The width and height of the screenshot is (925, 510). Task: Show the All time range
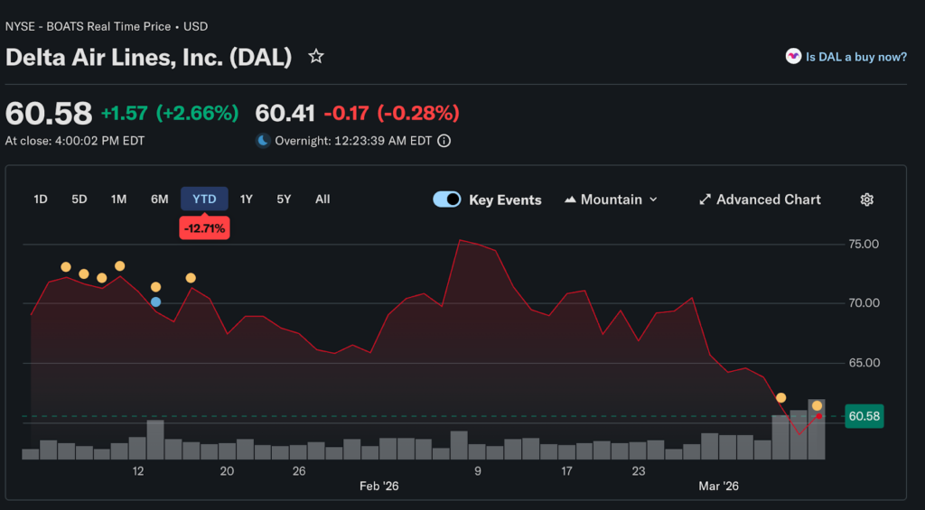(x=322, y=199)
